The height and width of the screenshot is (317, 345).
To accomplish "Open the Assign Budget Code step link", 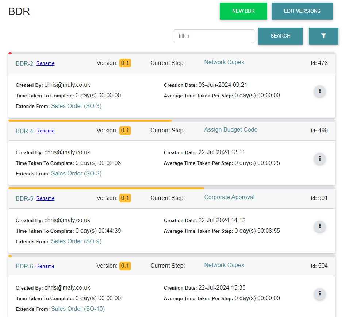I will (x=231, y=130).
